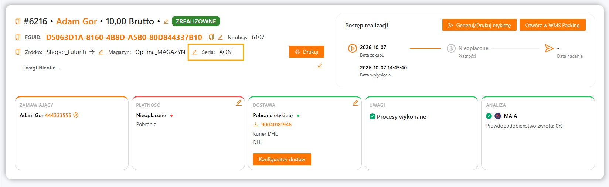Click phone number 444333555

(x=58, y=115)
